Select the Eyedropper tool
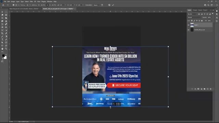This screenshot has width=219, height=123. (x=6, y=33)
